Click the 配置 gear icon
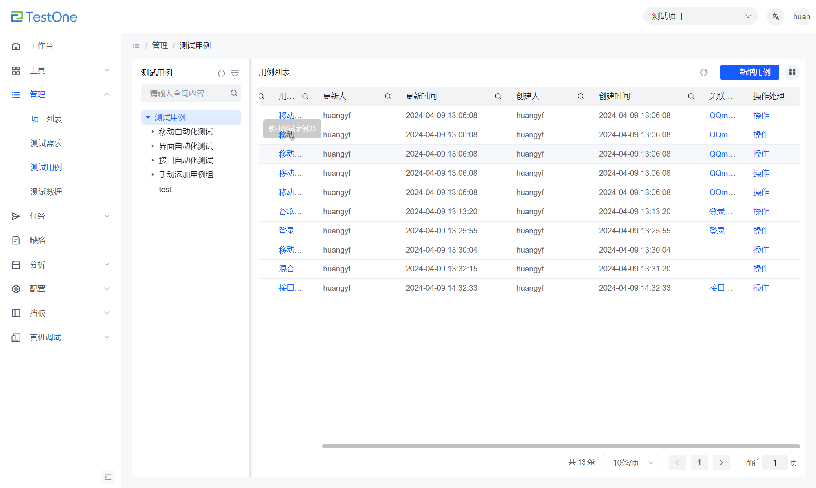 tap(16, 289)
